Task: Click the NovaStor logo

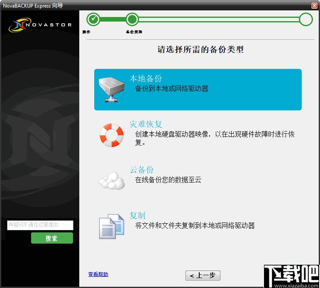Action: point(40,25)
